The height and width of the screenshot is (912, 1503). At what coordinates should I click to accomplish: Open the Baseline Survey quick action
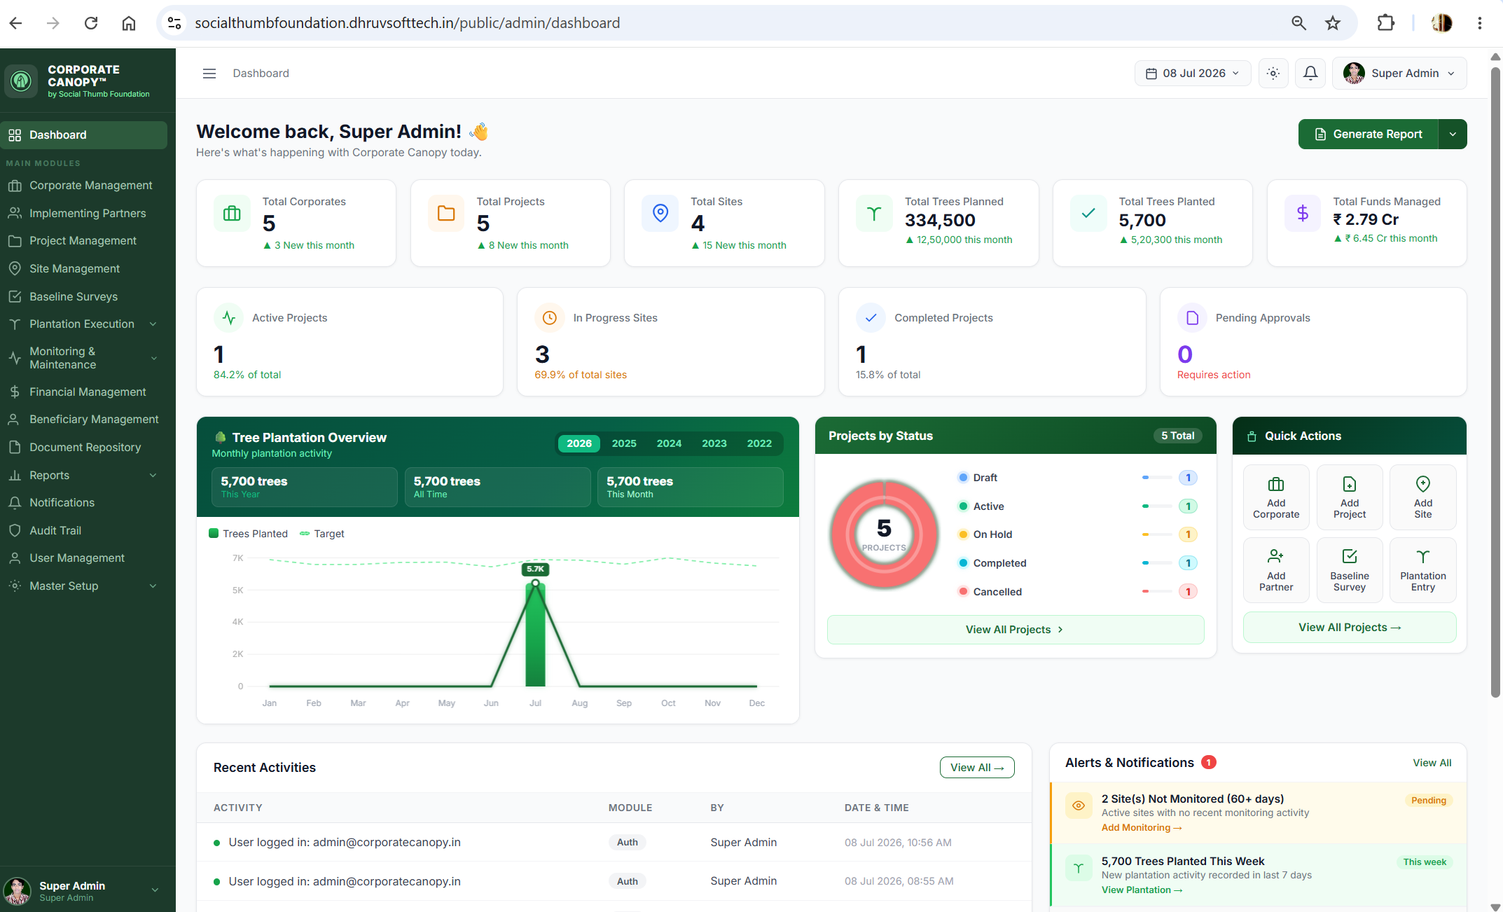pos(1349,570)
